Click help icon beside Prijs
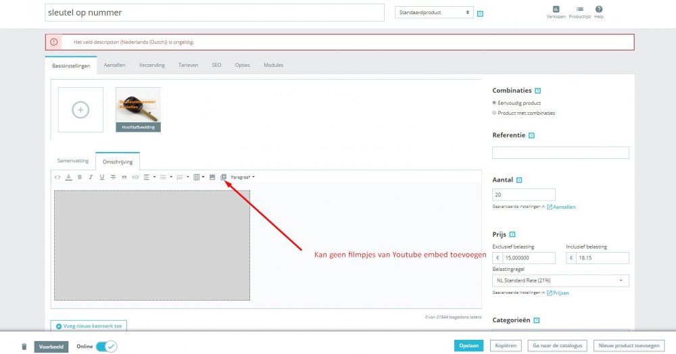The width and height of the screenshot is (676, 354). [512, 234]
